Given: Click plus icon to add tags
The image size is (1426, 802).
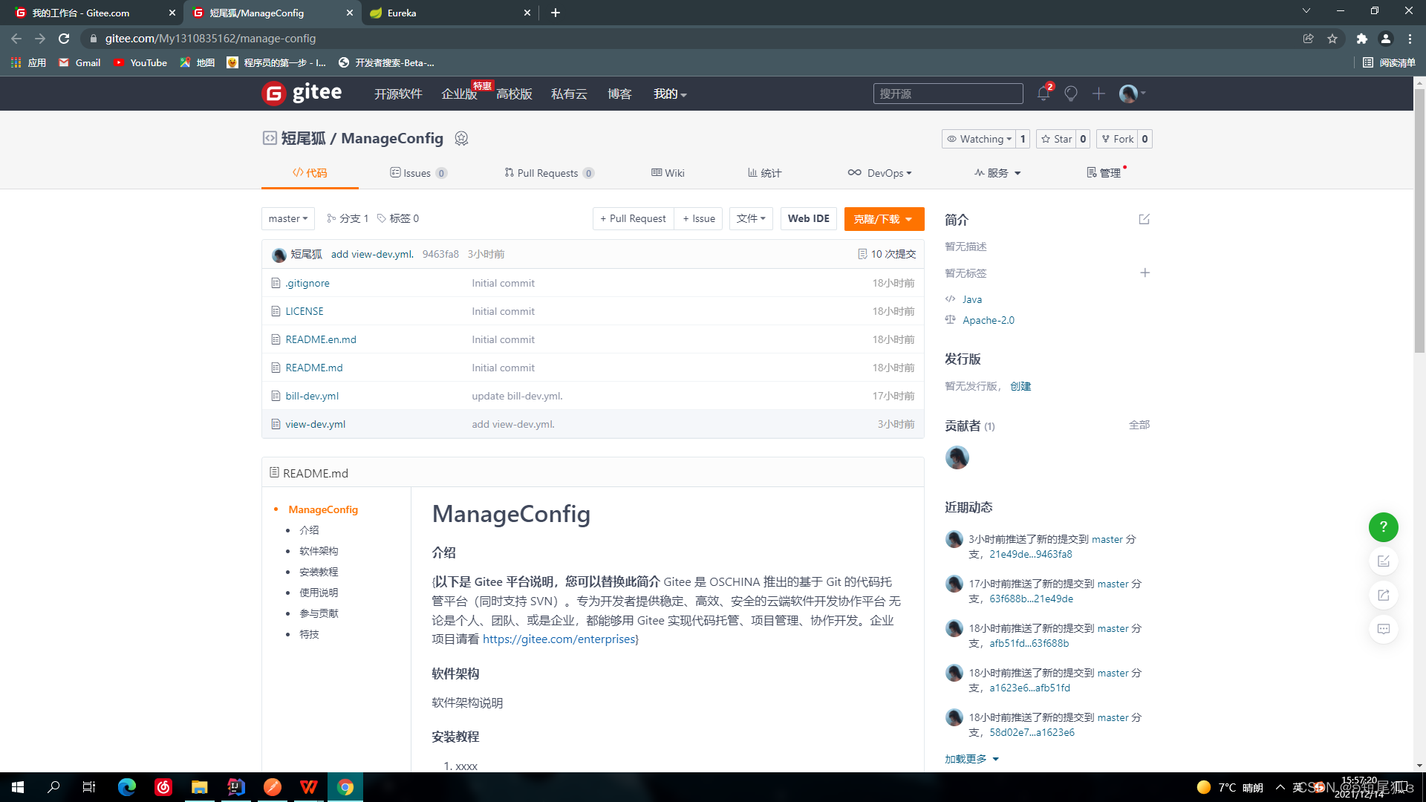Looking at the screenshot, I should [x=1145, y=273].
